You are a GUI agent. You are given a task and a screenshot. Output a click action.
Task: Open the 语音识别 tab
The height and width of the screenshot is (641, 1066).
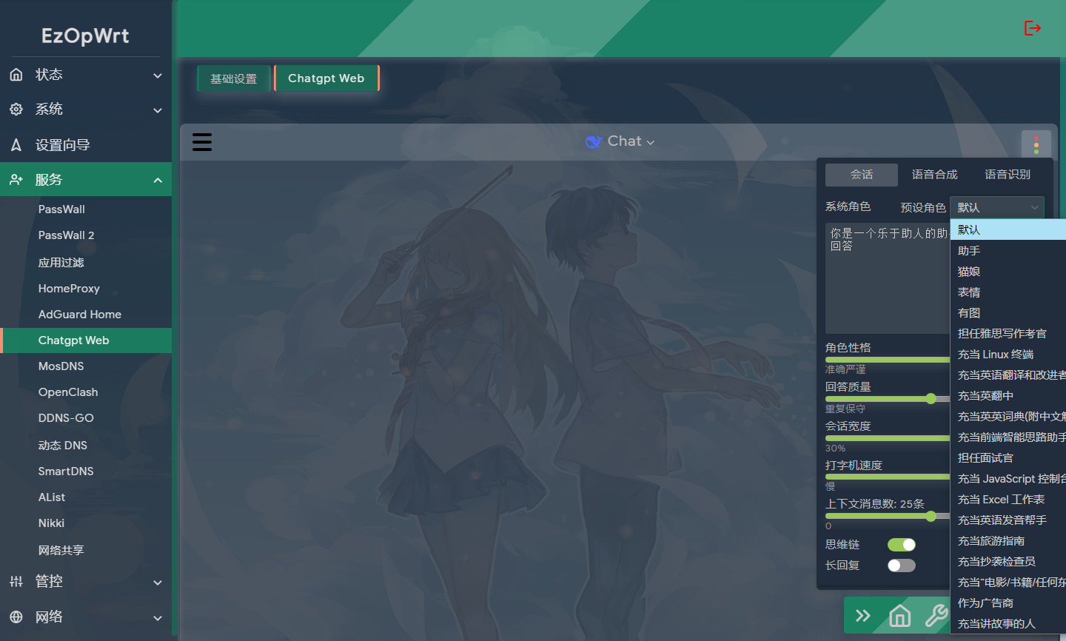[x=1008, y=175]
